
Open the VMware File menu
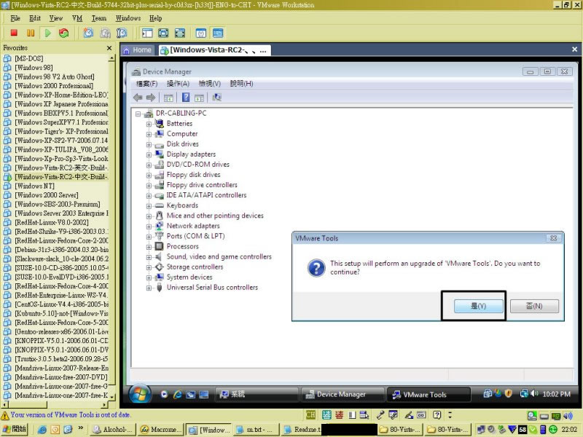pos(15,18)
